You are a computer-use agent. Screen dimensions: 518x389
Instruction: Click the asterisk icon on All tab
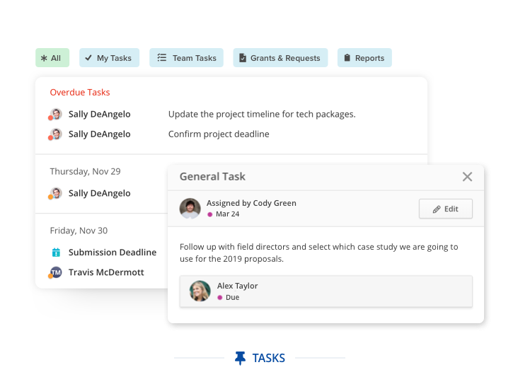44,58
